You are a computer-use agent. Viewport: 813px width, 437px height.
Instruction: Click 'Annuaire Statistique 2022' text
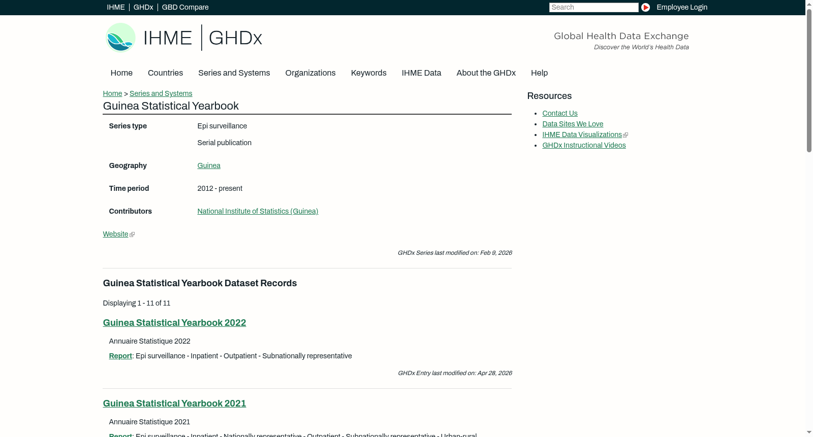click(x=149, y=341)
